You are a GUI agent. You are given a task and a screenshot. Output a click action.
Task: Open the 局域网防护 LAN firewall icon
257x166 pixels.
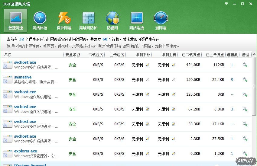[x=88, y=21]
